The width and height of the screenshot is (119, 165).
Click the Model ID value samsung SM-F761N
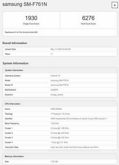click(59, 85)
